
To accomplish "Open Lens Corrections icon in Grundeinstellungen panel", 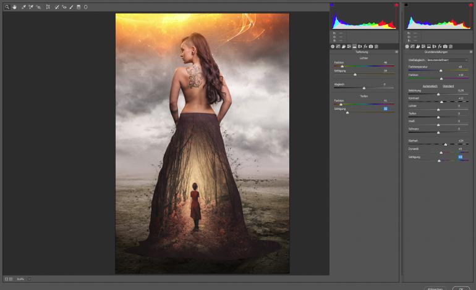I will pyautogui.click(x=435, y=46).
